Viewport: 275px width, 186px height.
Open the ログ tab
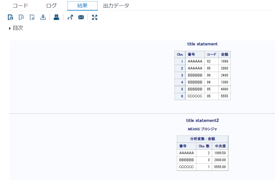(x=52, y=6)
